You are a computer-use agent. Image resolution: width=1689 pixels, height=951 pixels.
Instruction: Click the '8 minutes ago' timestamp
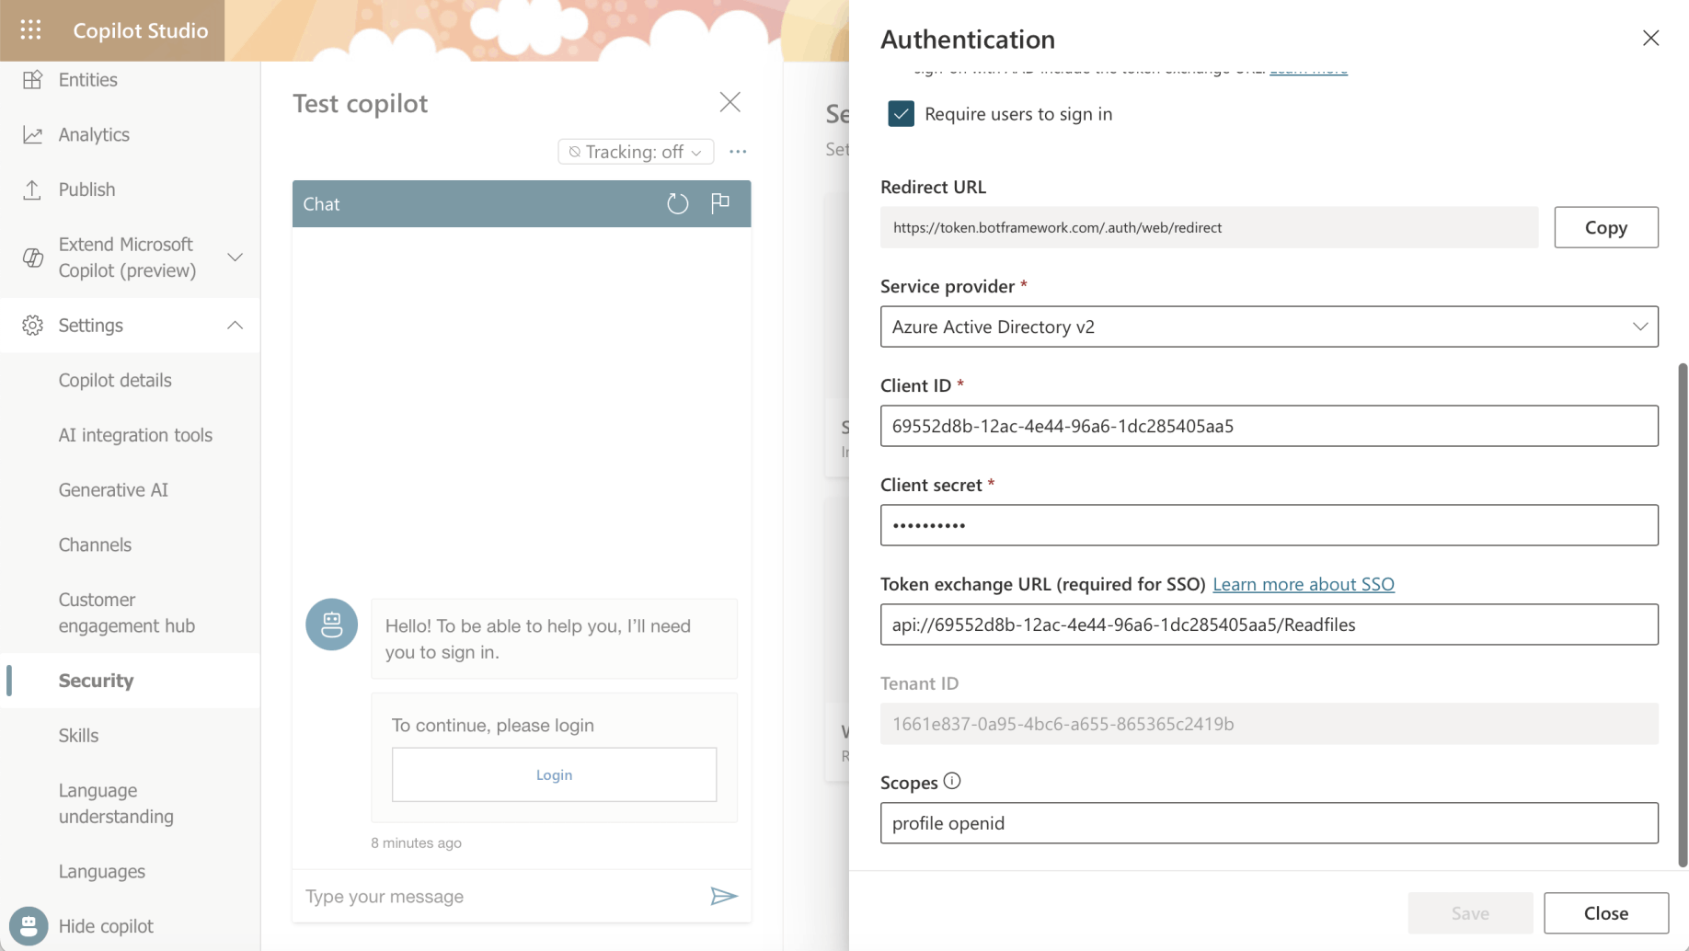click(x=416, y=842)
